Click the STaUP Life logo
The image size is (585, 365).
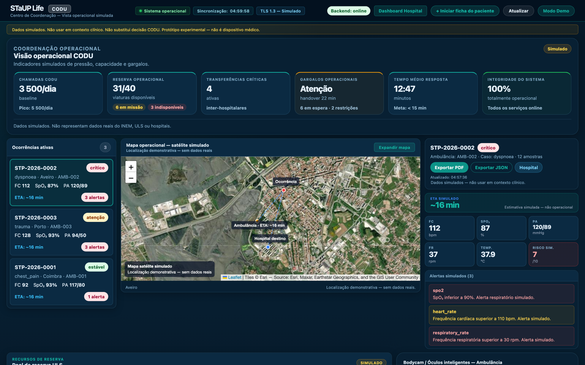point(27,8)
